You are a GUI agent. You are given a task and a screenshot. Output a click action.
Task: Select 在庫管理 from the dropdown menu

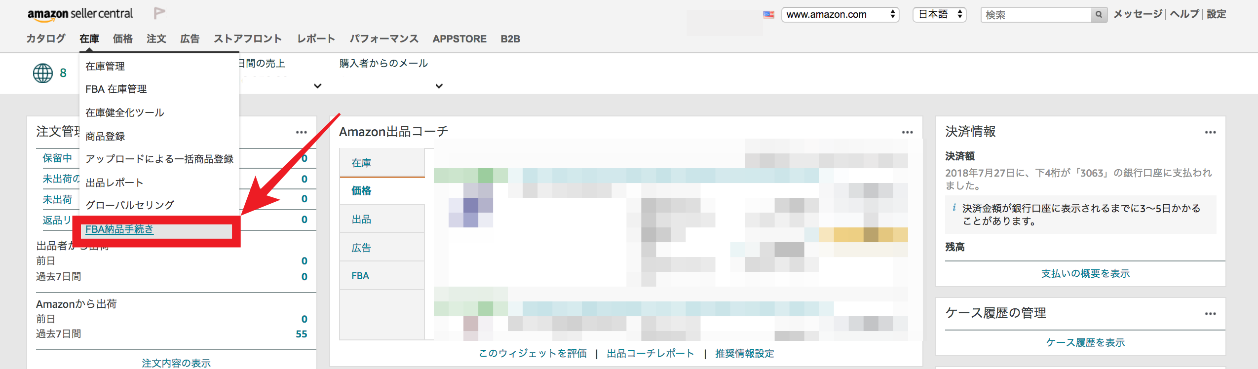[x=105, y=66]
